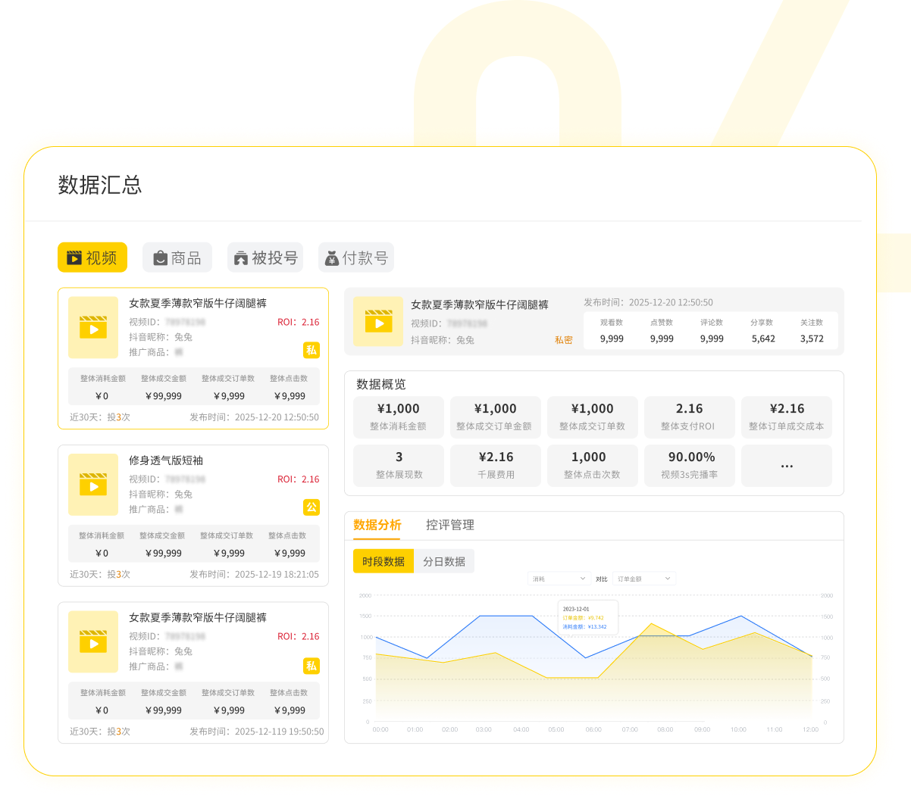911x799 pixels.
Task: Click the more metrics ellipsis tile
Action: [787, 465]
